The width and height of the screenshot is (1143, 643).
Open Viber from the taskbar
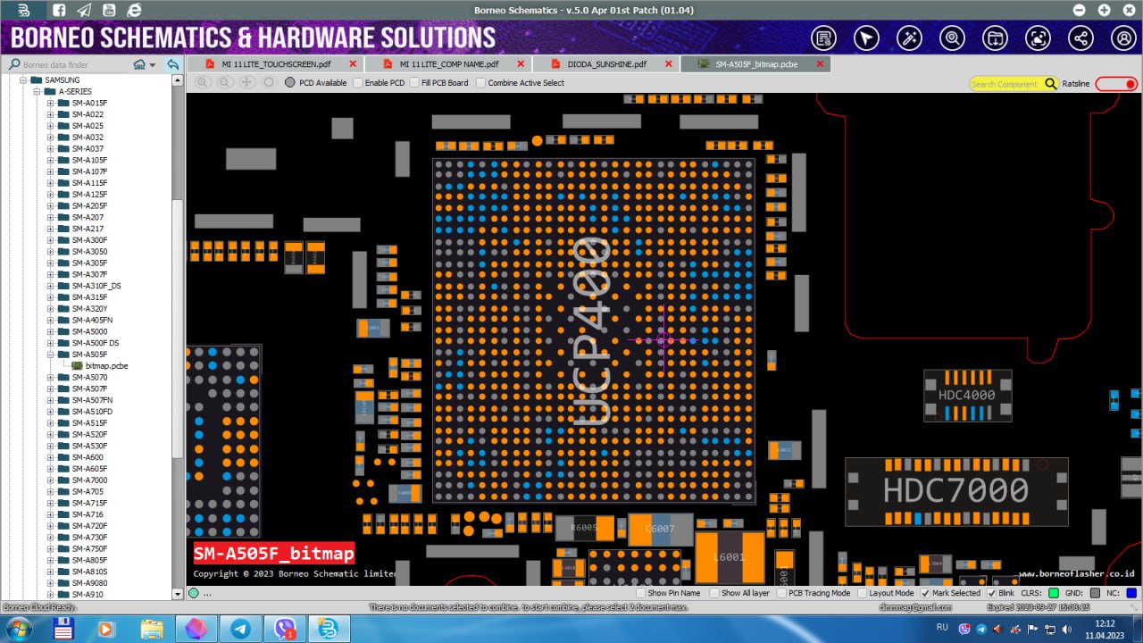pos(285,629)
